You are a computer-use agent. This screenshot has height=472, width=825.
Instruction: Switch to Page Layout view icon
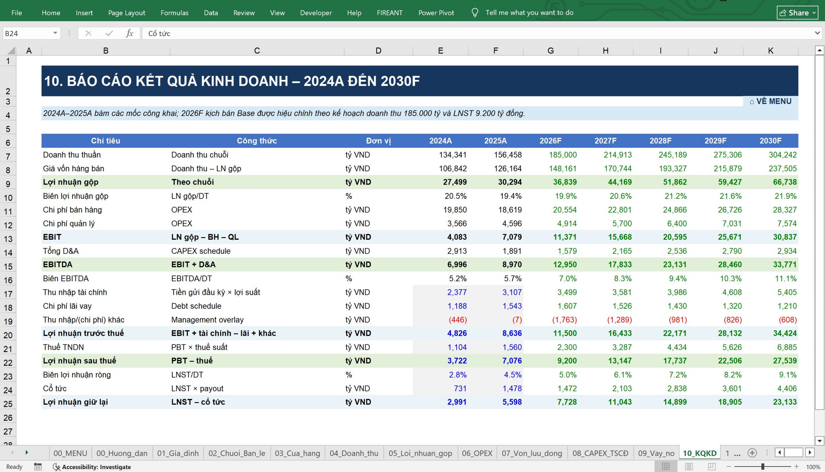click(x=689, y=467)
